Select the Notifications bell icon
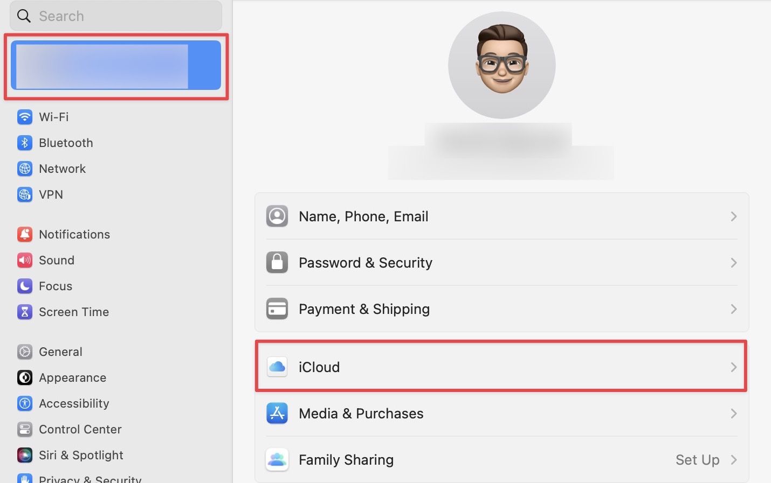The height and width of the screenshot is (483, 771). click(25, 234)
